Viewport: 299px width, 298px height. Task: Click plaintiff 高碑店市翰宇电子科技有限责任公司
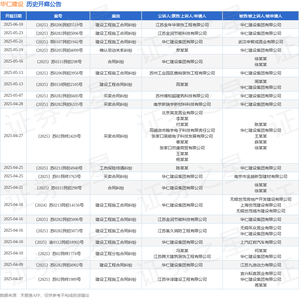(x=182, y=130)
